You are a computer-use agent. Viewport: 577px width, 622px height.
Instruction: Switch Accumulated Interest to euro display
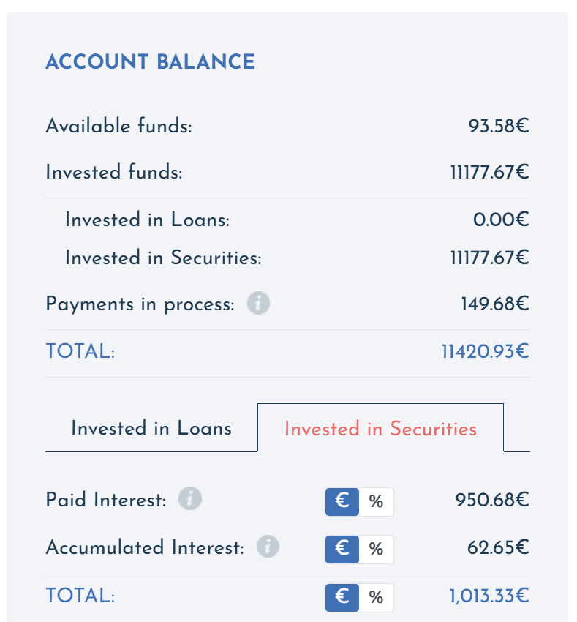click(342, 550)
